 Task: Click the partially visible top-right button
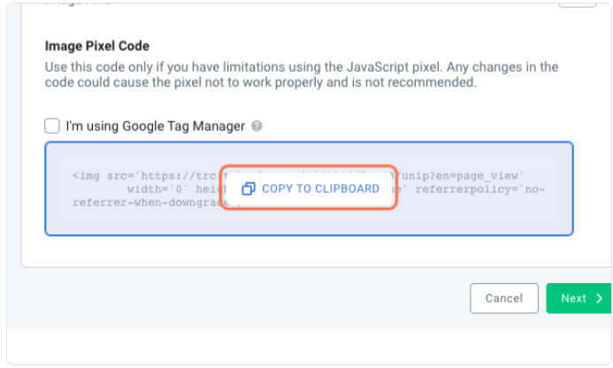[578, 4]
